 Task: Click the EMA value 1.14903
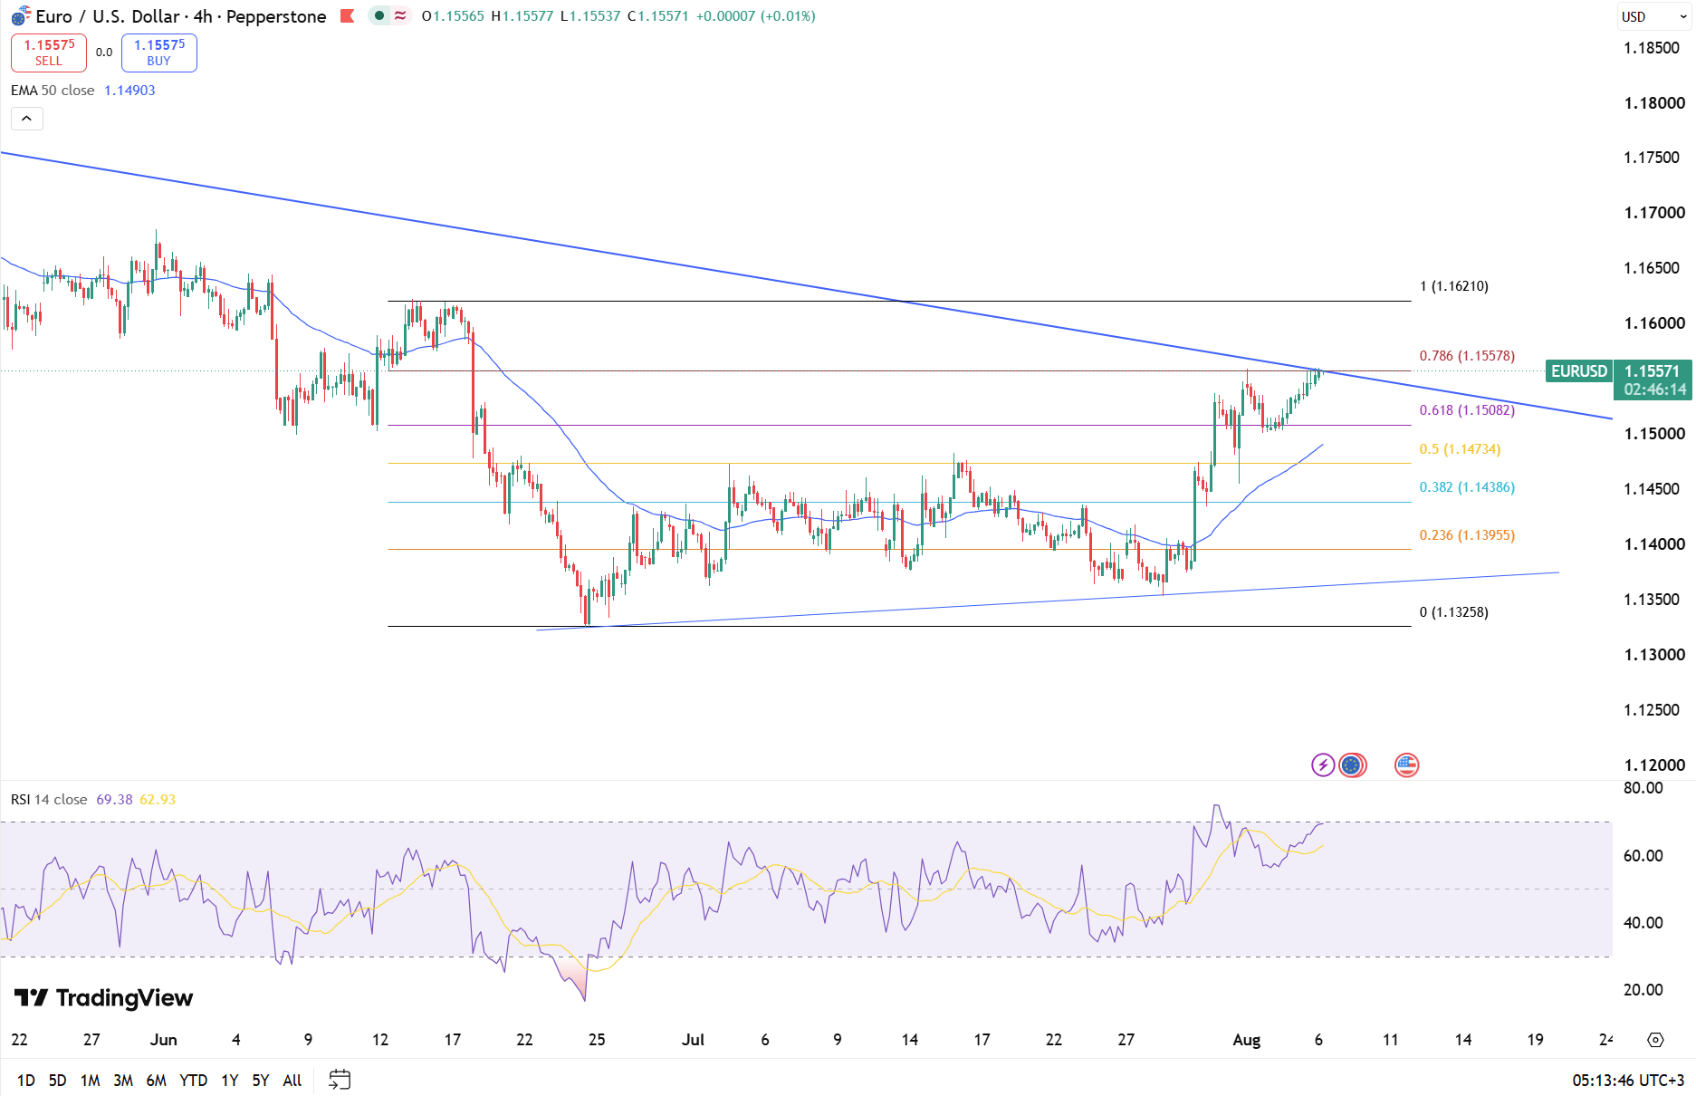[x=129, y=91]
